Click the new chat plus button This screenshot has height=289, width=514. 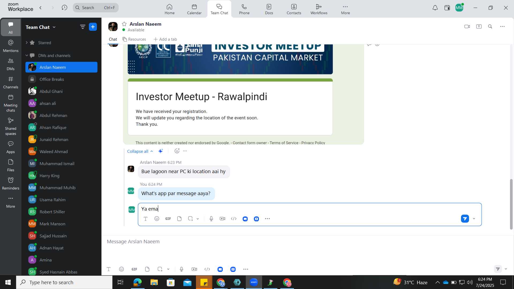pyautogui.click(x=93, y=27)
